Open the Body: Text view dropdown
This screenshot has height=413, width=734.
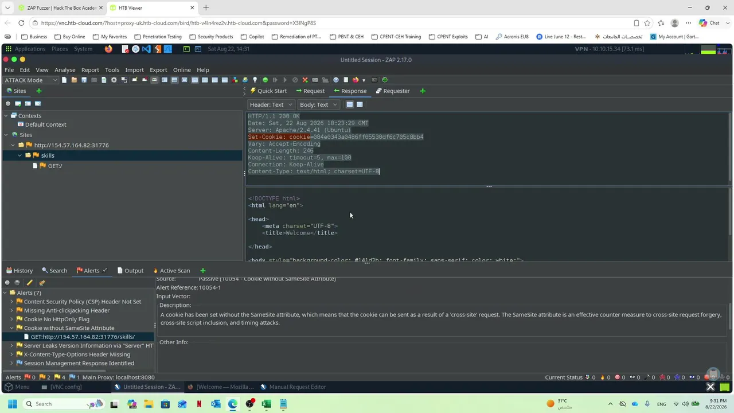click(x=318, y=104)
